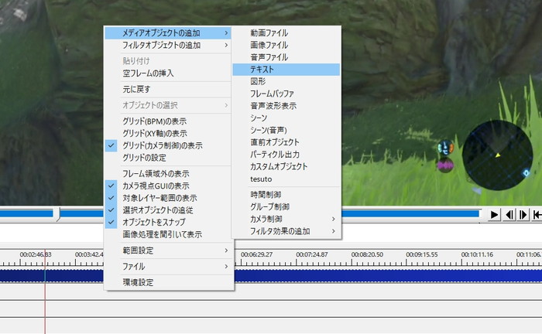
Task: Expand the 範囲設定 submenu
Action: pyautogui.click(x=168, y=250)
